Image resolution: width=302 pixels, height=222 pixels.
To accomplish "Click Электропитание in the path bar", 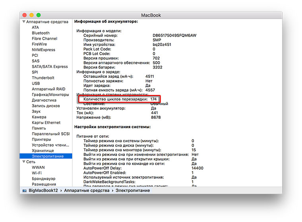I will [133, 190].
